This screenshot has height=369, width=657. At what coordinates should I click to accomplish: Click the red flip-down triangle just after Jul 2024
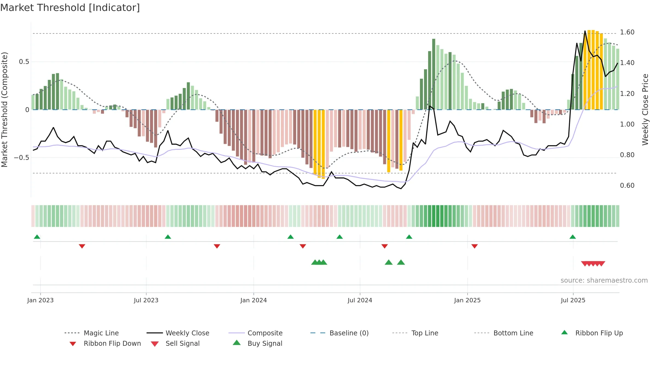click(x=385, y=246)
